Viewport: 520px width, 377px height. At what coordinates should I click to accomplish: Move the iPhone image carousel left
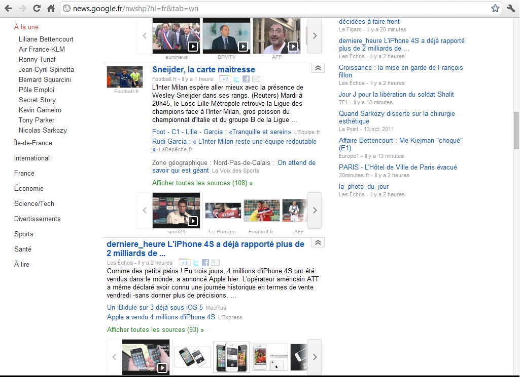(114, 357)
